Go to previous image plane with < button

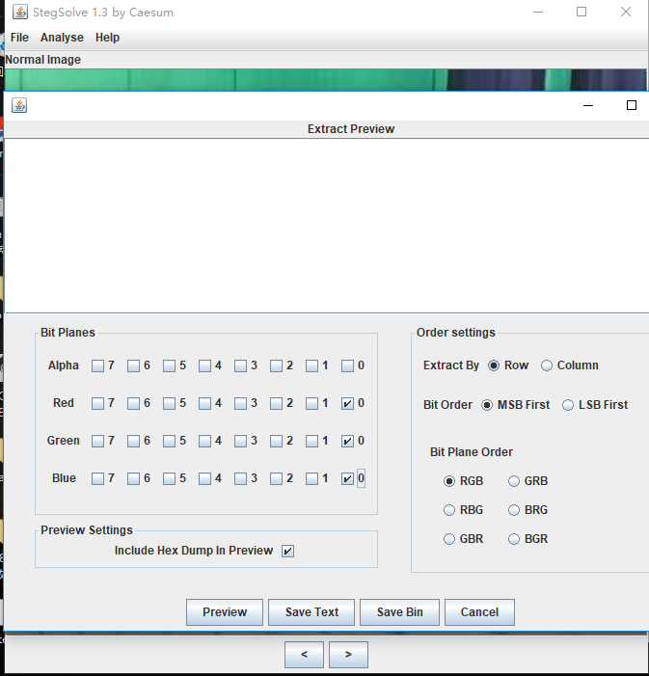304,655
